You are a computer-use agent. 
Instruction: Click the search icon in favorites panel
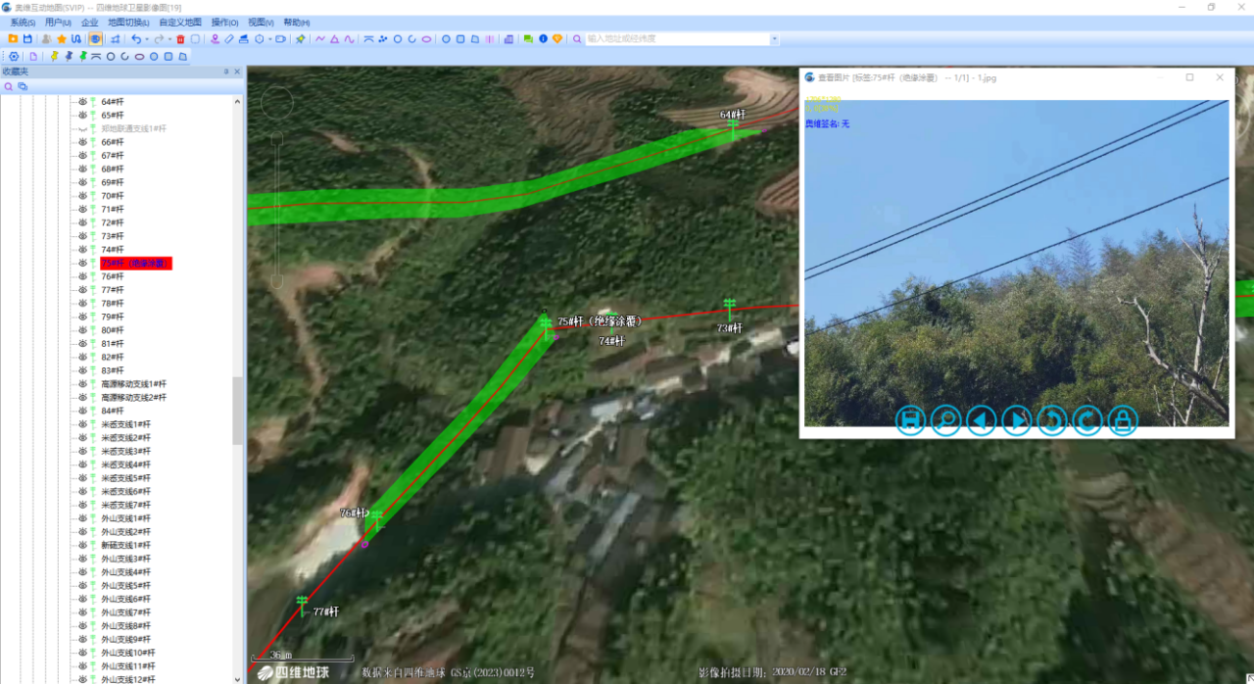pyautogui.click(x=9, y=86)
